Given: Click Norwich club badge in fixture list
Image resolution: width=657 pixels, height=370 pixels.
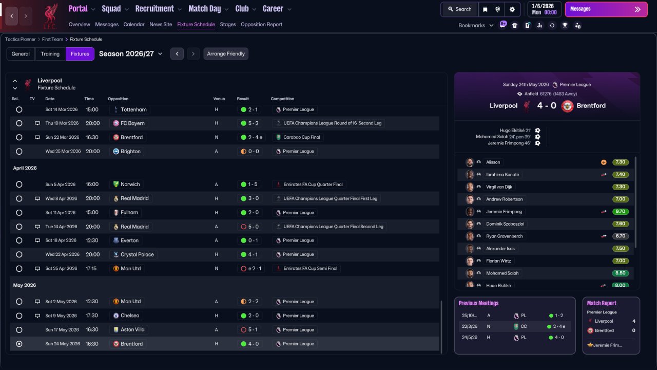Looking at the screenshot, I should [116, 184].
